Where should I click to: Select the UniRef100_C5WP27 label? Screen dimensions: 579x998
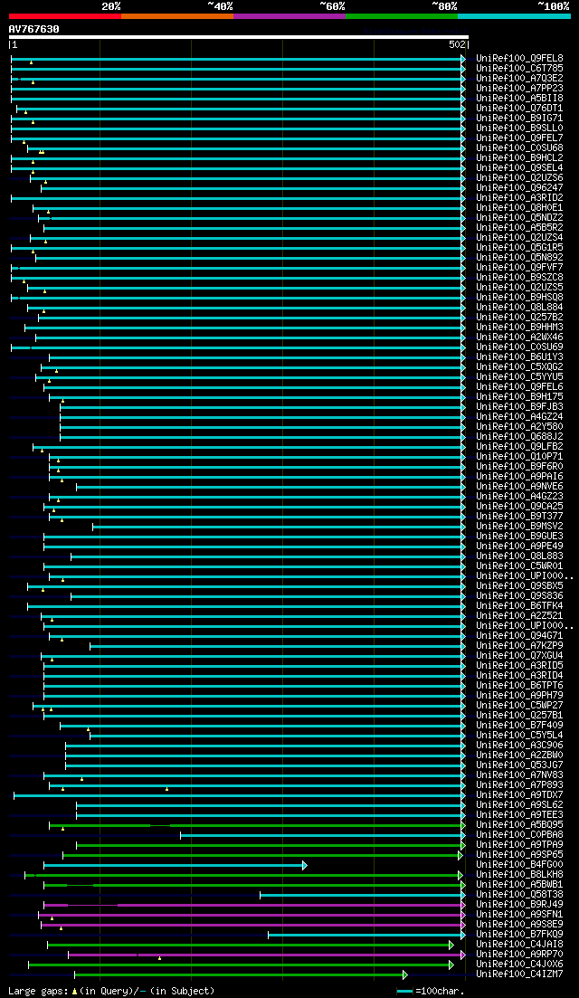tap(519, 705)
